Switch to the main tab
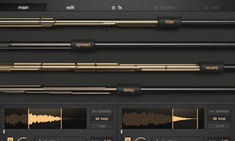 tap(23, 7)
